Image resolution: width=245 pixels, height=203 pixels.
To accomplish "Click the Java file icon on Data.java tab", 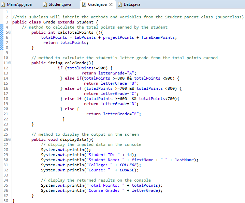I will pos(120,4).
